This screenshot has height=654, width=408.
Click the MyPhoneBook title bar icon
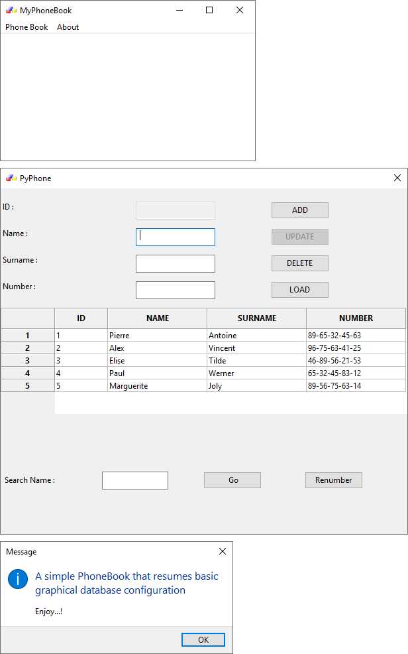click(x=11, y=11)
